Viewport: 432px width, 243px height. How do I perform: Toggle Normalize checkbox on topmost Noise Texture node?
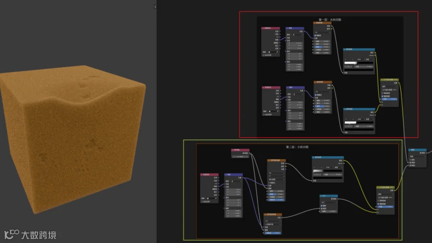click(x=315, y=35)
